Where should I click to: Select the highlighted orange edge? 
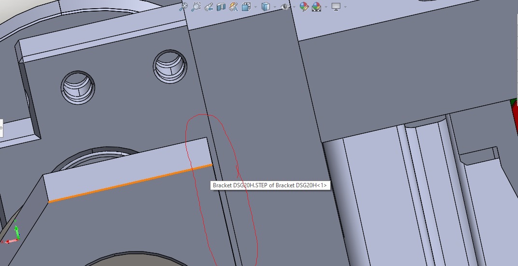[130, 183]
